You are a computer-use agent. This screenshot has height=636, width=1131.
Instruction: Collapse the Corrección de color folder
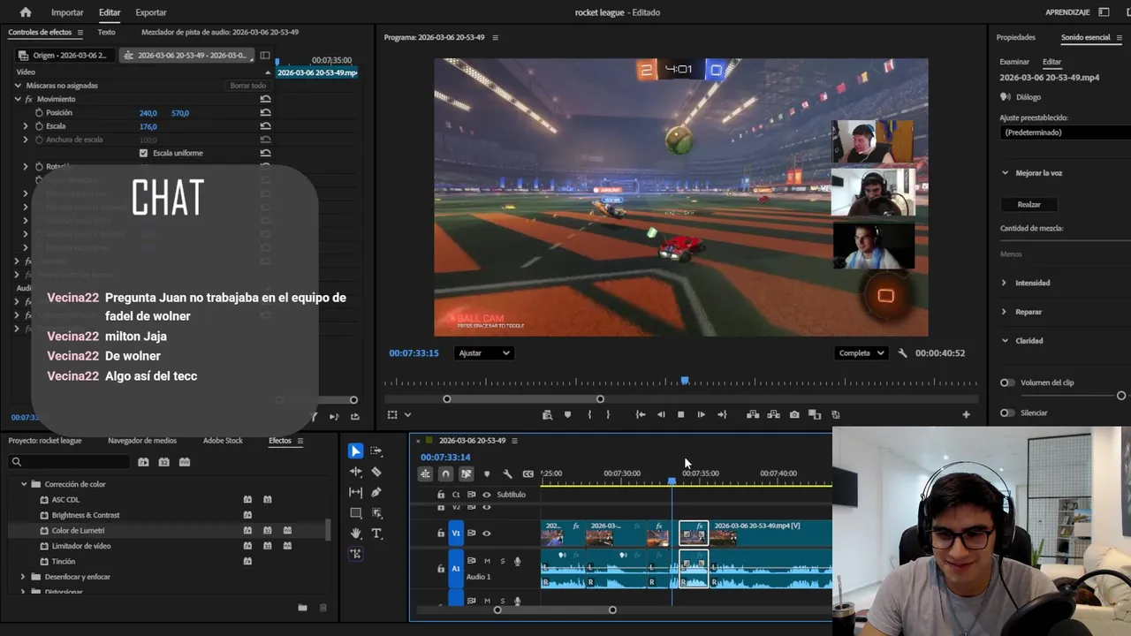pos(23,484)
